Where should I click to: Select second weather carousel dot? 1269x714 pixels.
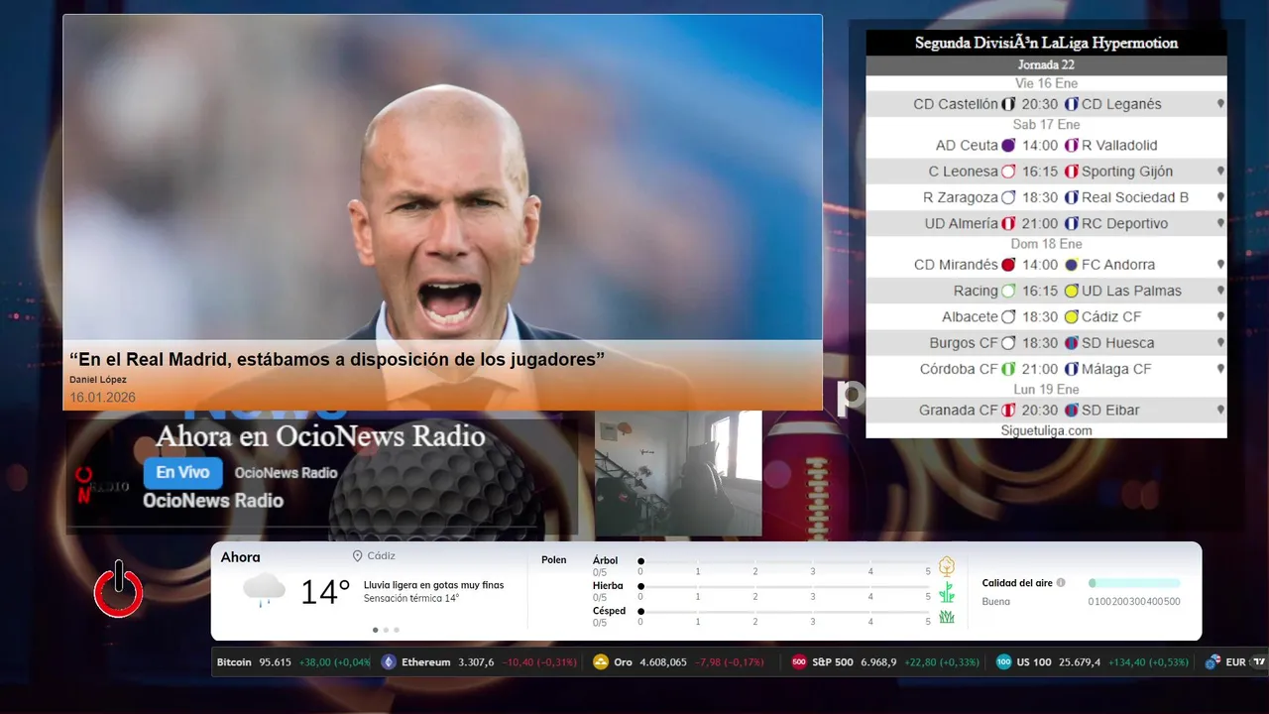386,630
